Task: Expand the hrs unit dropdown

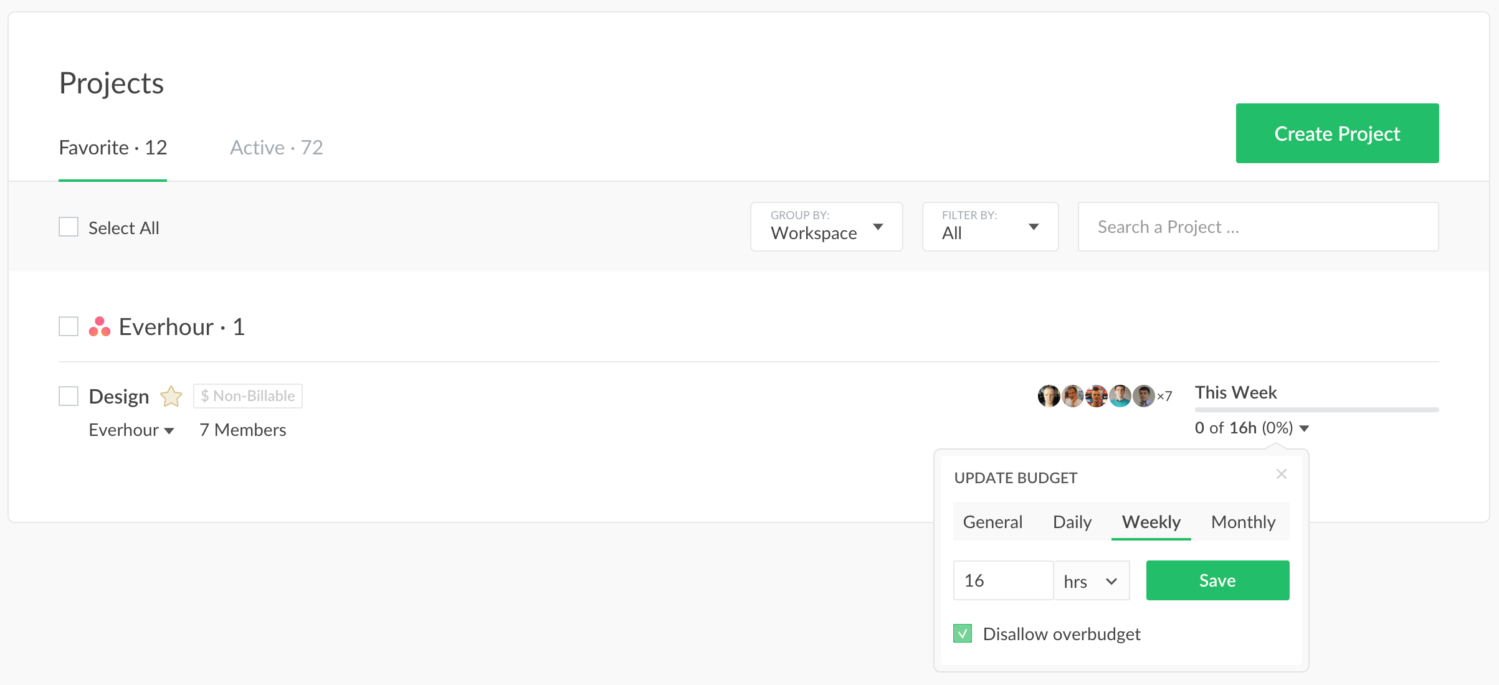Action: coord(1092,581)
